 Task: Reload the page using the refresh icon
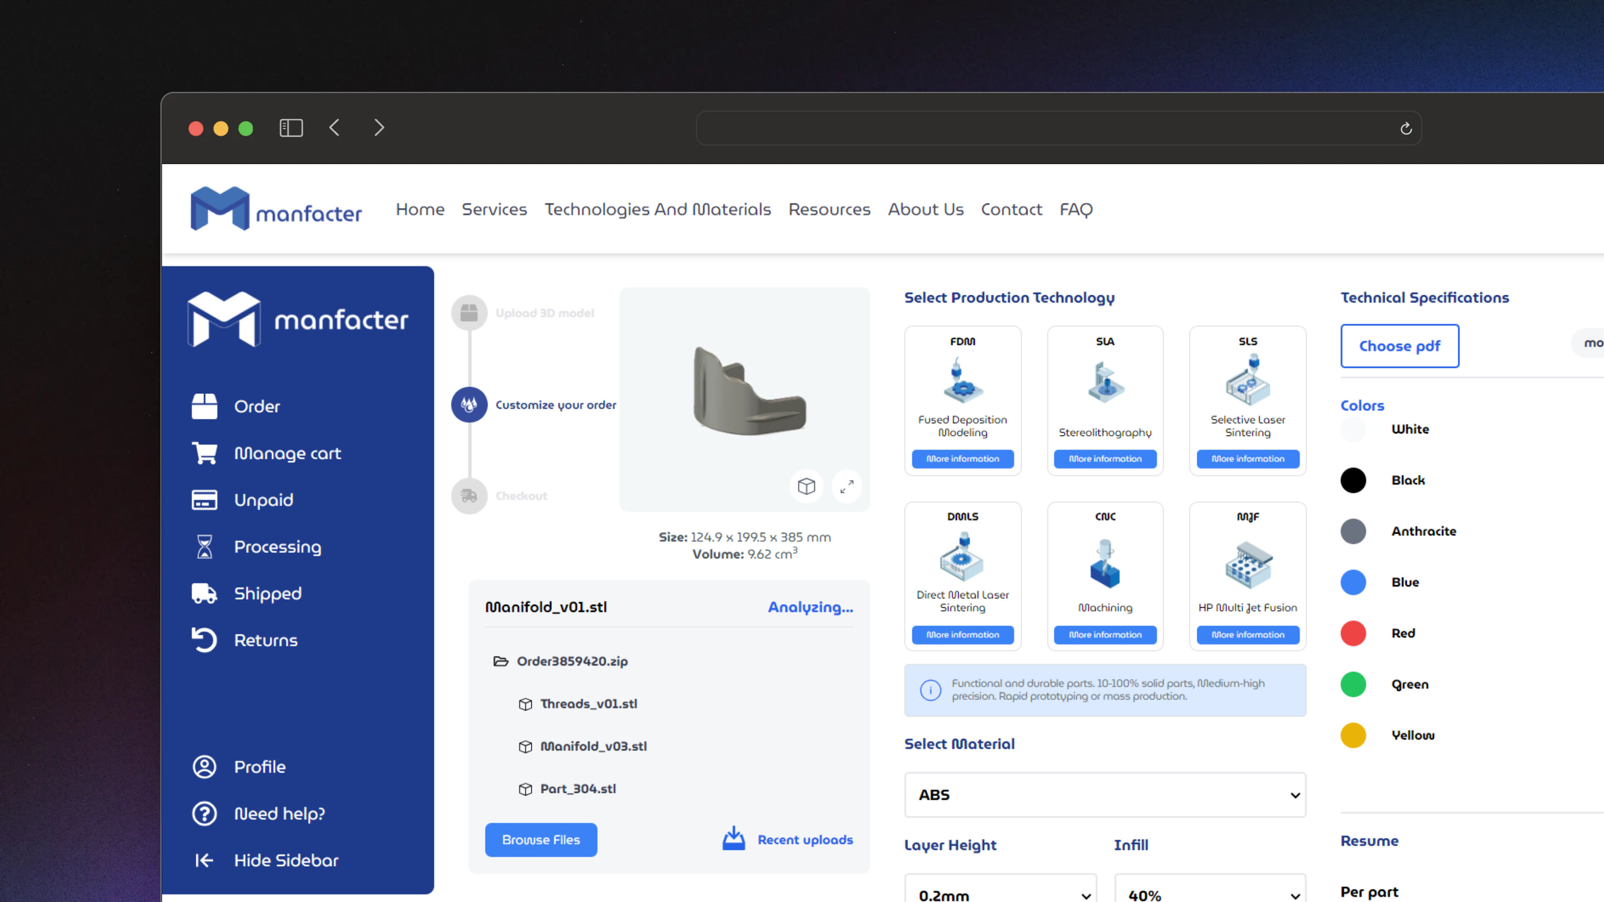tap(1405, 128)
